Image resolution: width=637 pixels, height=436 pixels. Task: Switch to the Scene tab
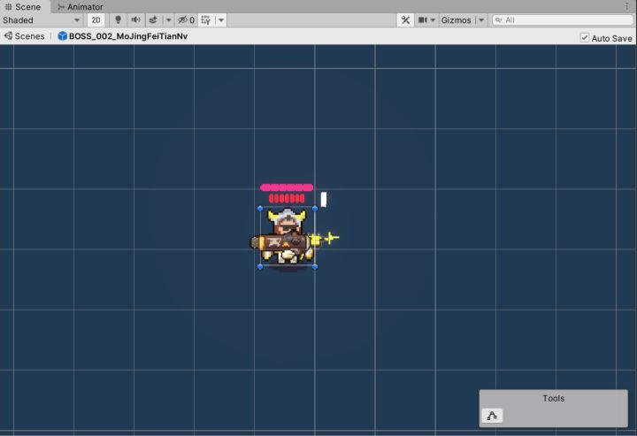(x=24, y=6)
